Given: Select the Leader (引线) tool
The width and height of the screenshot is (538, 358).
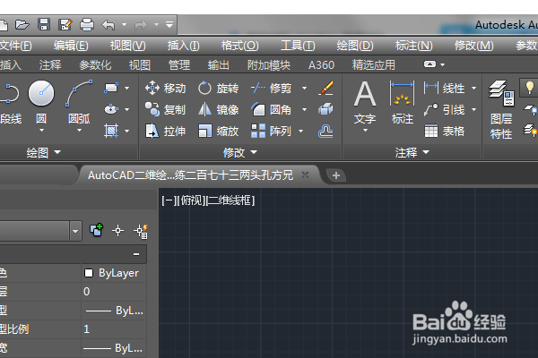Looking at the screenshot, I should (444, 109).
